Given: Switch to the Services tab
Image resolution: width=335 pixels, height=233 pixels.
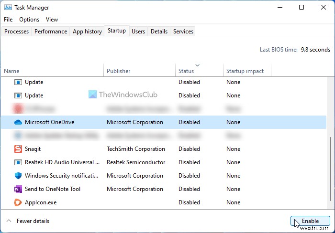Looking at the screenshot, I should click(183, 32).
